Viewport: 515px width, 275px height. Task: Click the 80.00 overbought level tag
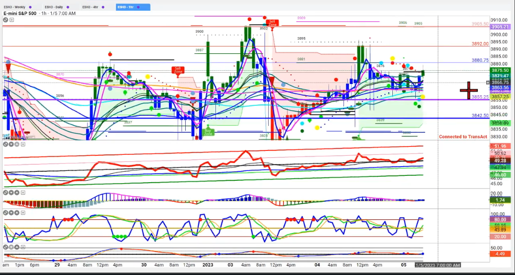500,219
